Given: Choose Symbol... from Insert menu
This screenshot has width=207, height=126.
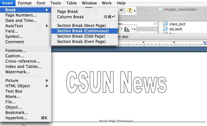Looking at the screenshot, I should coord(26,36).
